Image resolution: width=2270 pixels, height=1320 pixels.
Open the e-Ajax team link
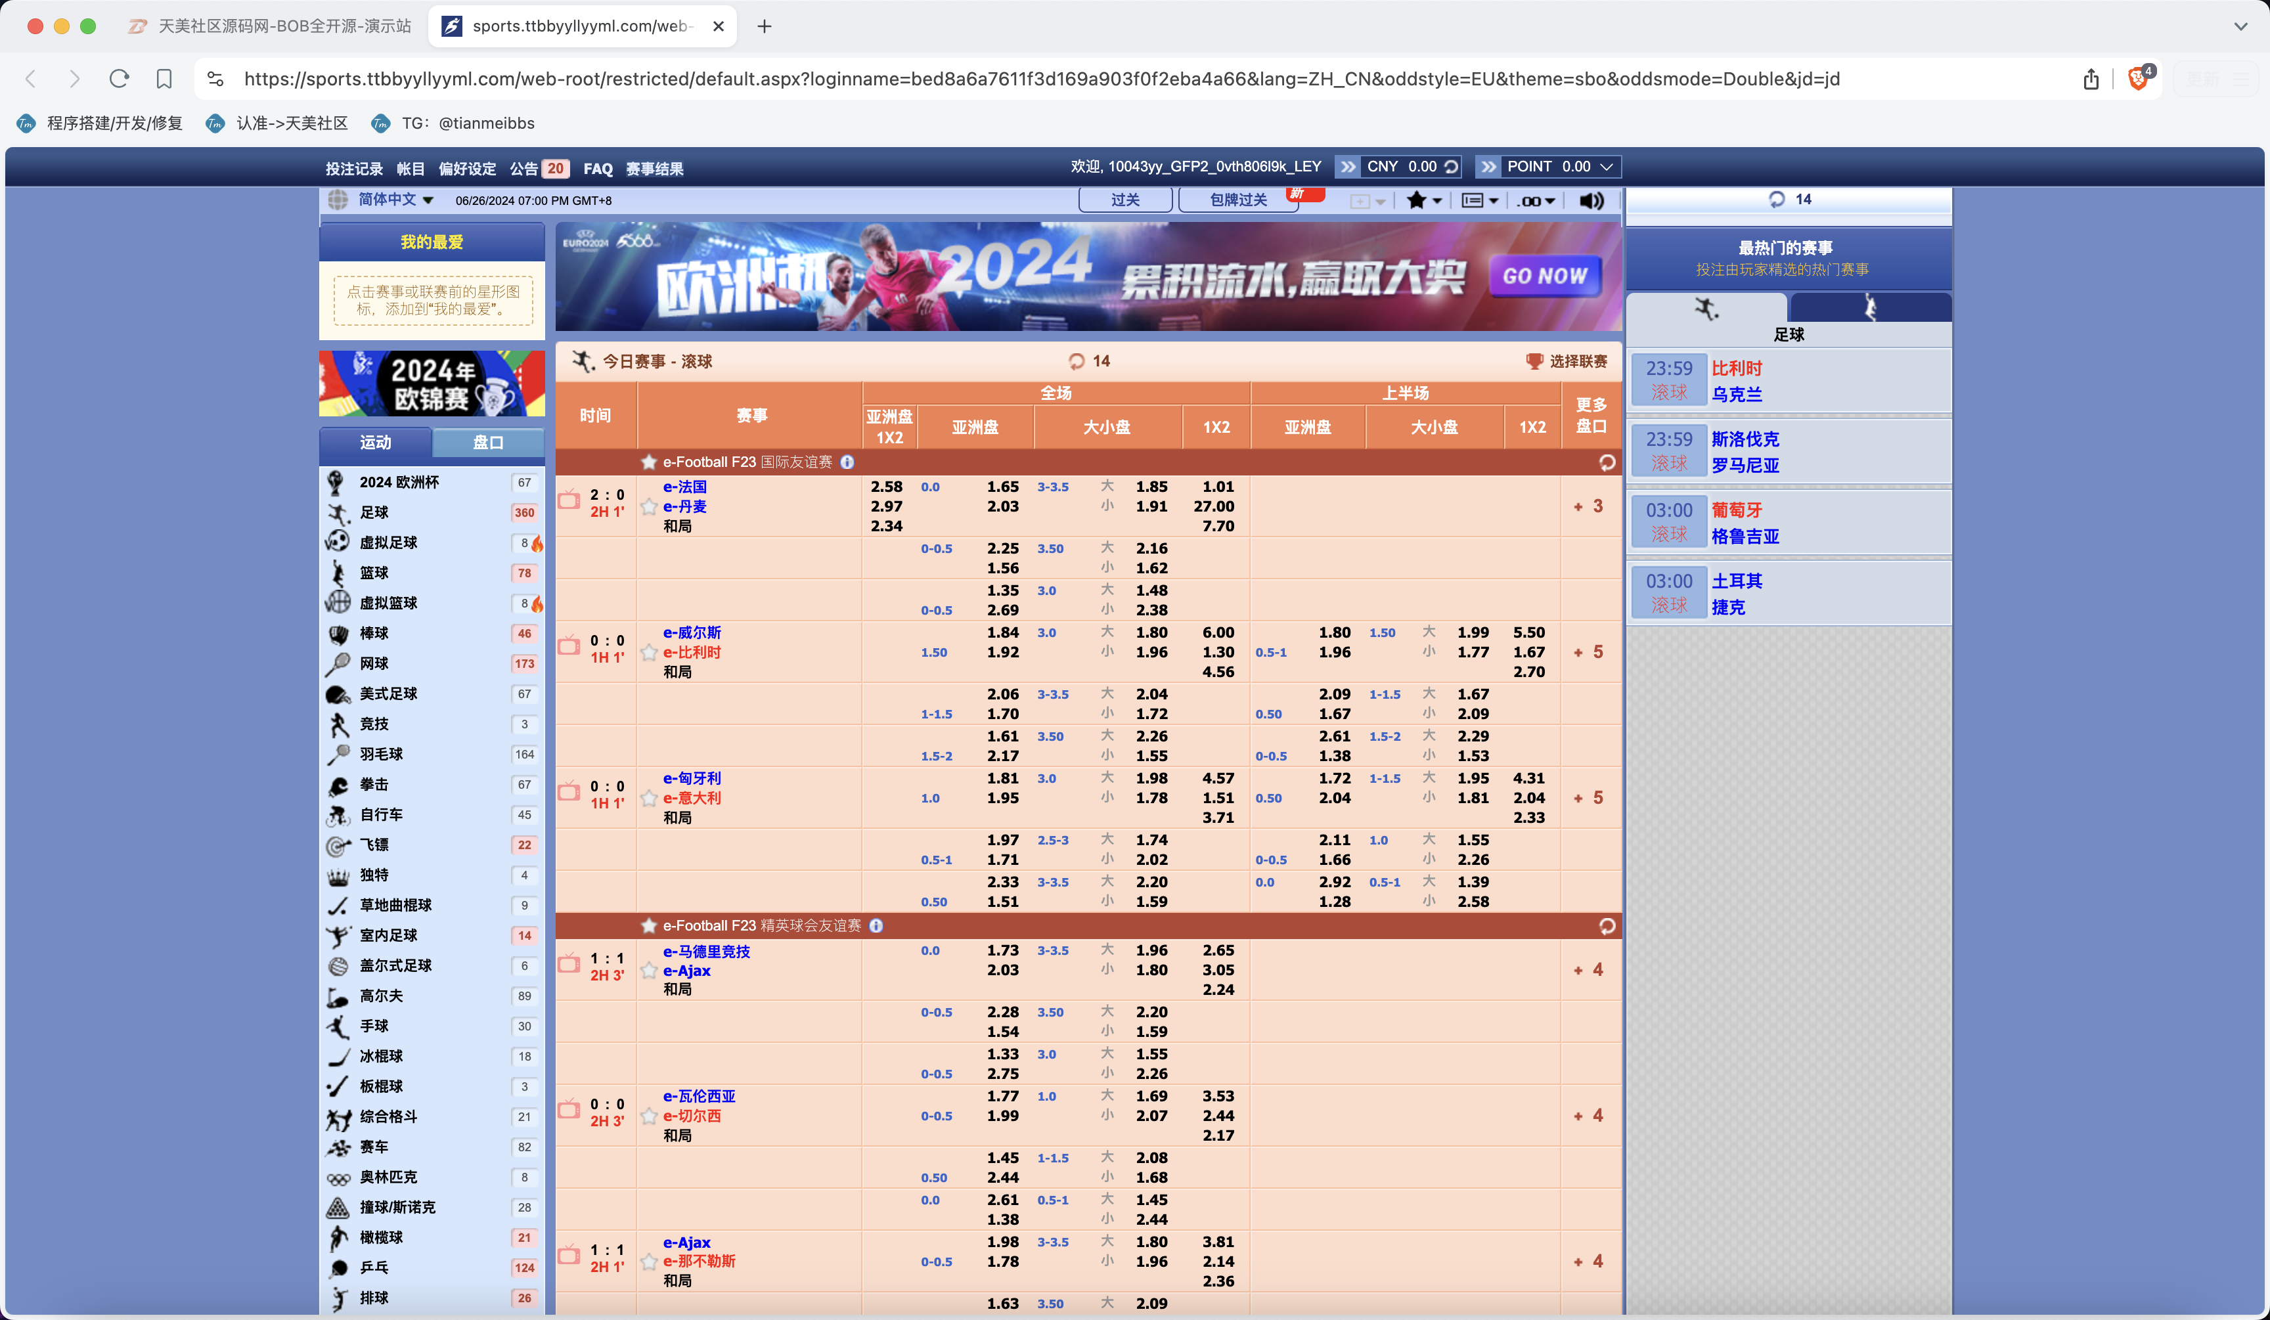coord(686,971)
